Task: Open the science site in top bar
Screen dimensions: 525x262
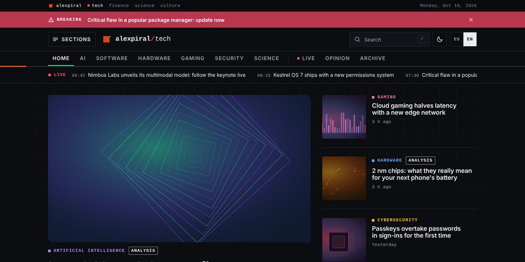Action: tap(145, 6)
